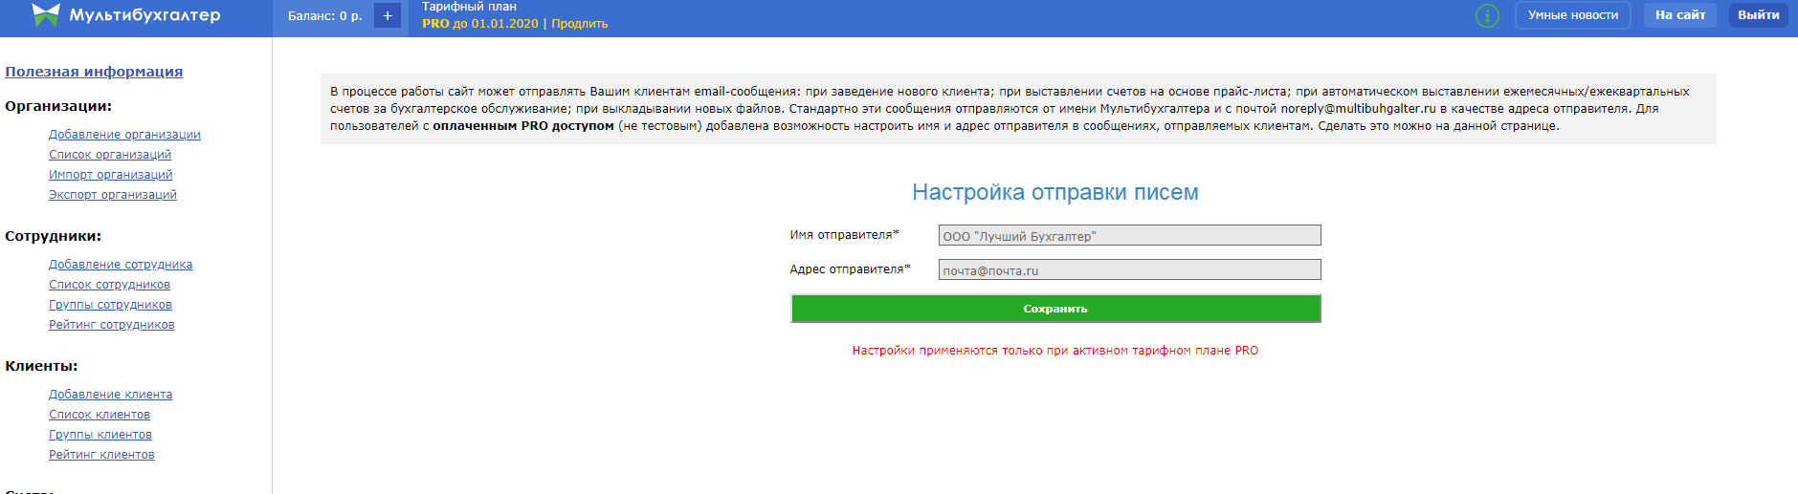1798x494 pixels.
Task: Open Добавление организации in sidebar
Action: pos(124,135)
